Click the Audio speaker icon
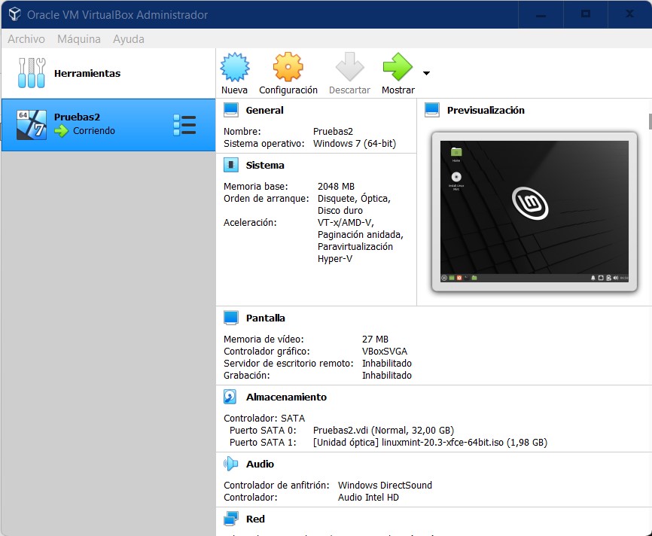Screen dimensions: 652x536 click(231, 464)
